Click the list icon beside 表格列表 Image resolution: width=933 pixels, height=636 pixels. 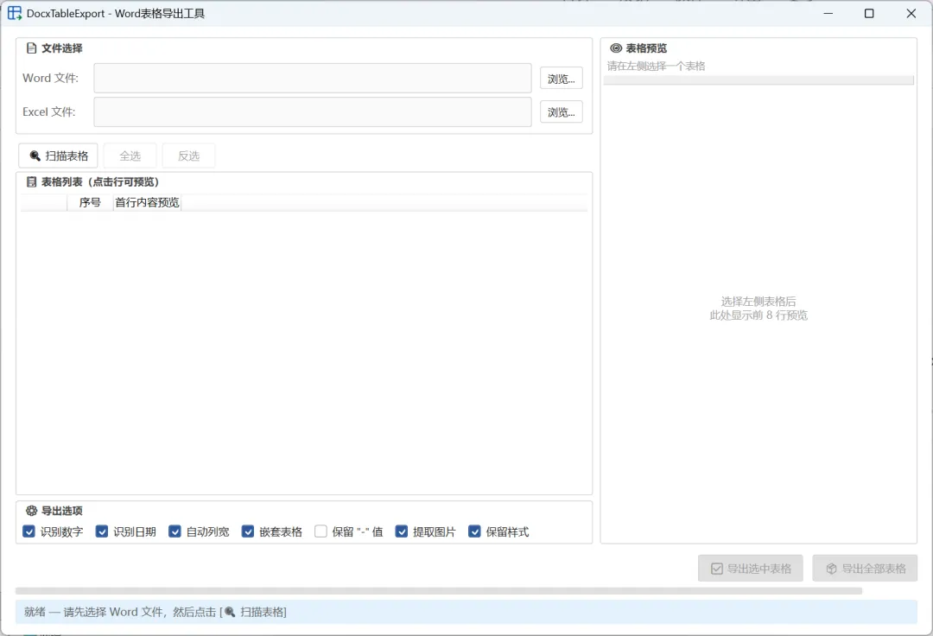point(32,182)
